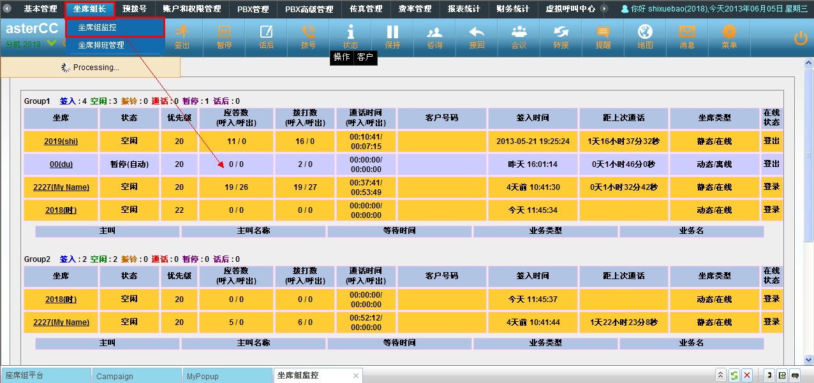This screenshot has width=814, height=383.
Task: Select 坐席排班管理 from the dropdown menu
Action: [x=101, y=45]
